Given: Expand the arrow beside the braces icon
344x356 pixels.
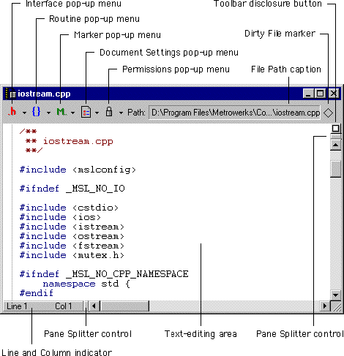Looking at the screenshot, I should click(x=48, y=113).
